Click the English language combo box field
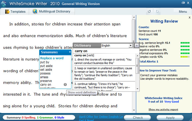This screenshot has height=121, width=192. pyautogui.click(x=117, y=46)
